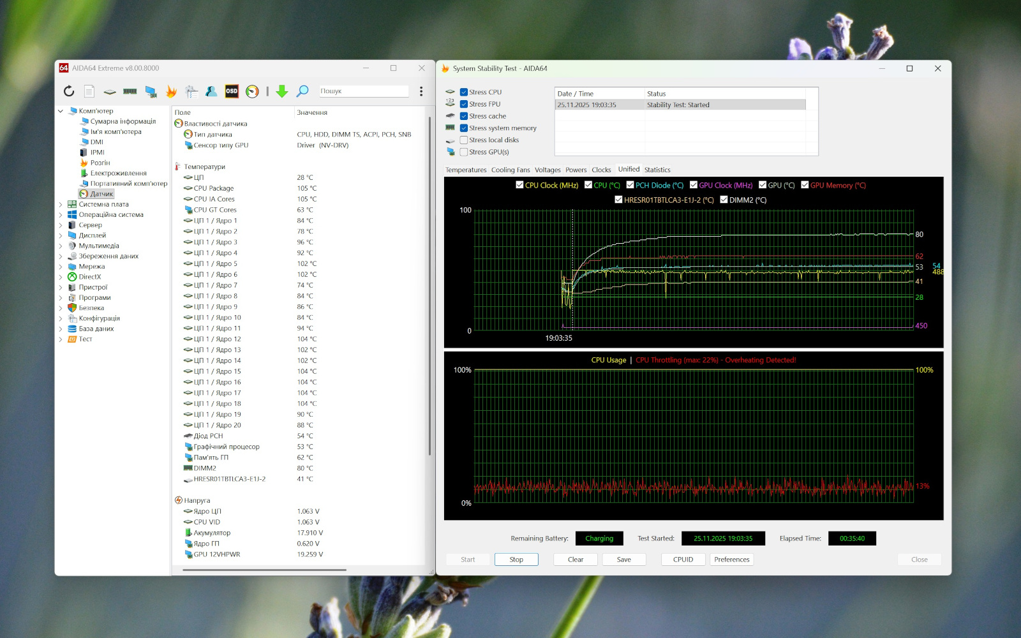This screenshot has width=1021, height=638.
Task: Open the three-dot menu in AIDA64 toolbar
Action: coord(421,91)
